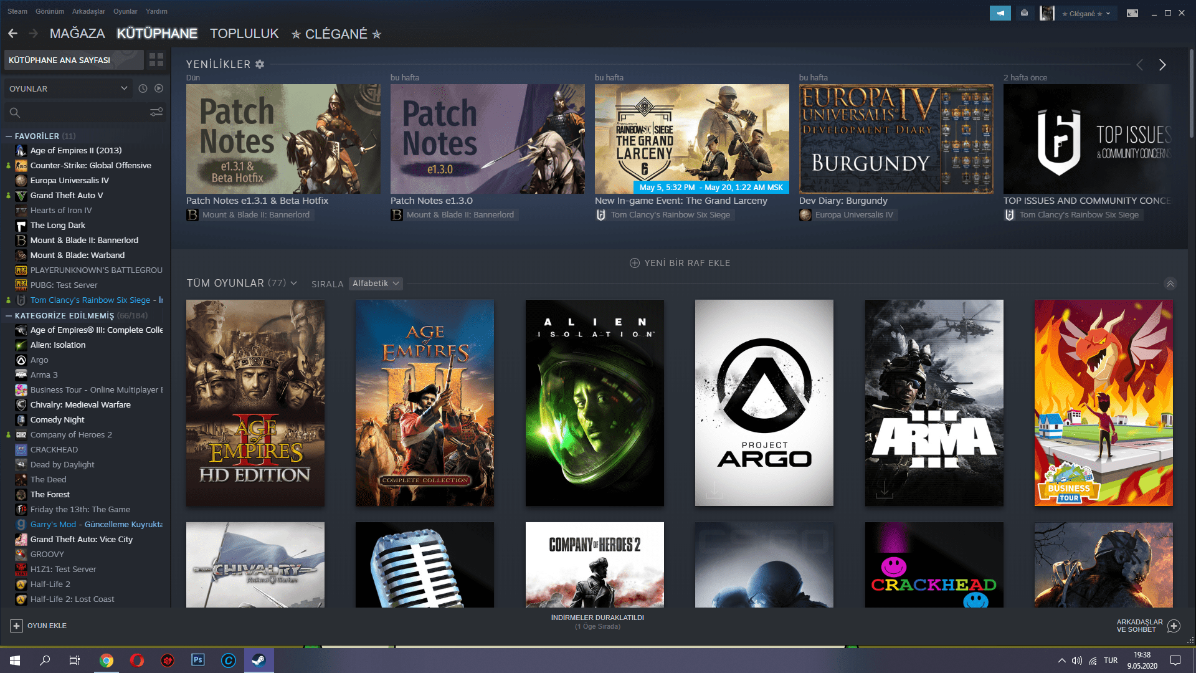Open advanced filter options icon
The width and height of the screenshot is (1196, 673).
tap(156, 112)
